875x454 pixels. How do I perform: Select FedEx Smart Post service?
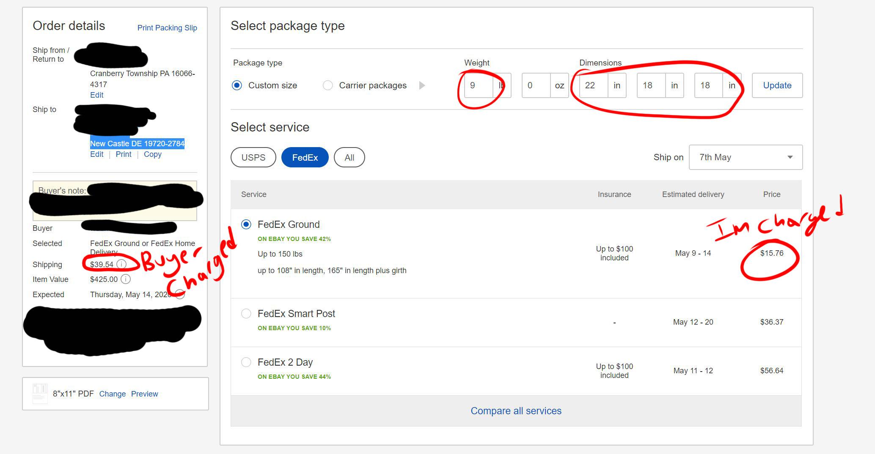246,314
